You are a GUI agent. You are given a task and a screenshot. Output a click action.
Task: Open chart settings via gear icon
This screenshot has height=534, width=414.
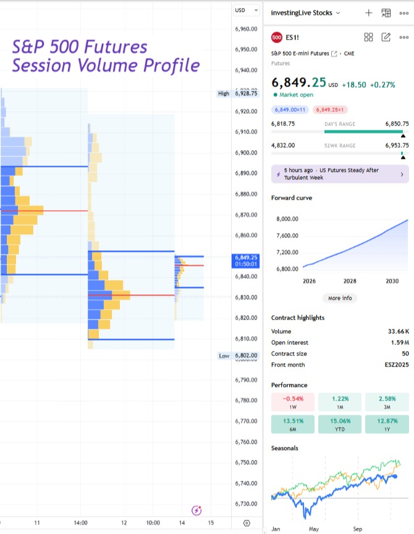[x=248, y=522]
